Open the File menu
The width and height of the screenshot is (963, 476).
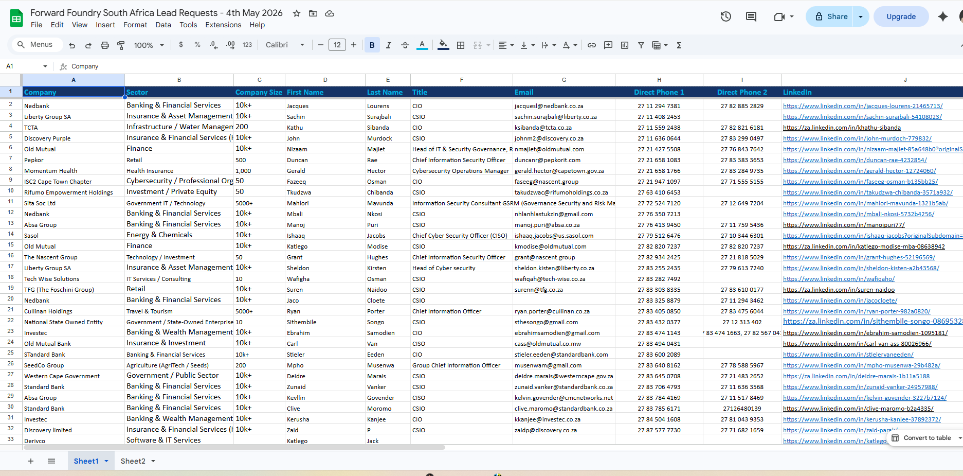click(x=37, y=25)
